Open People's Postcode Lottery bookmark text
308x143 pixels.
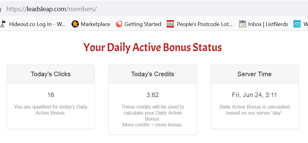point(205,24)
